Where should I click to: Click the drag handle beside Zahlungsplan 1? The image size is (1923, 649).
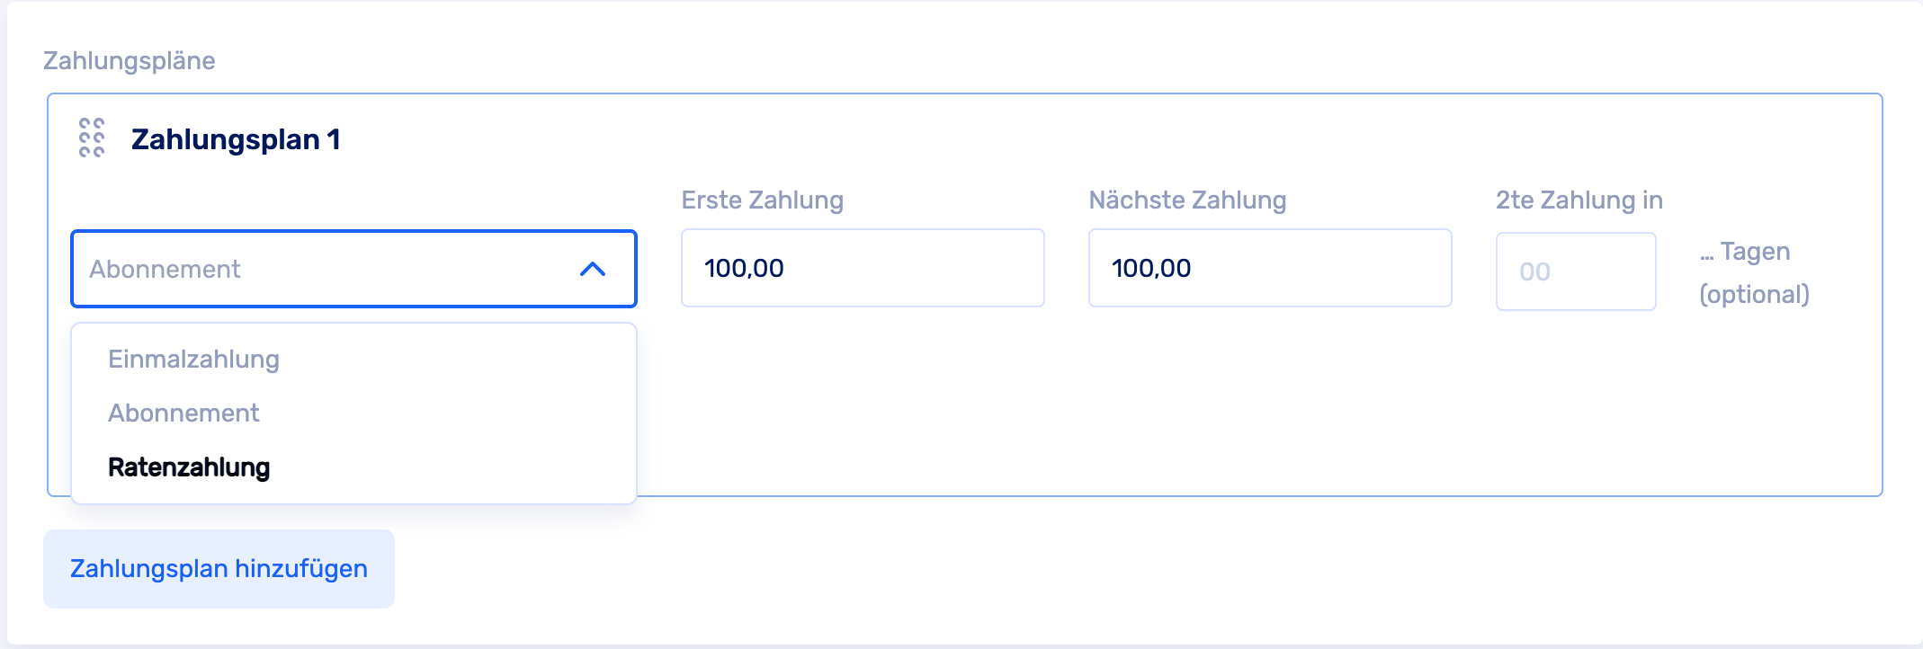click(92, 138)
